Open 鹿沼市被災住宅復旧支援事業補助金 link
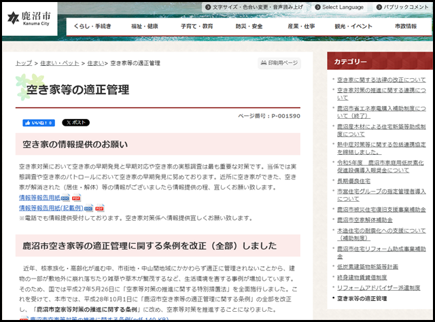Viewport: 435px width, 322px height. click(381, 210)
